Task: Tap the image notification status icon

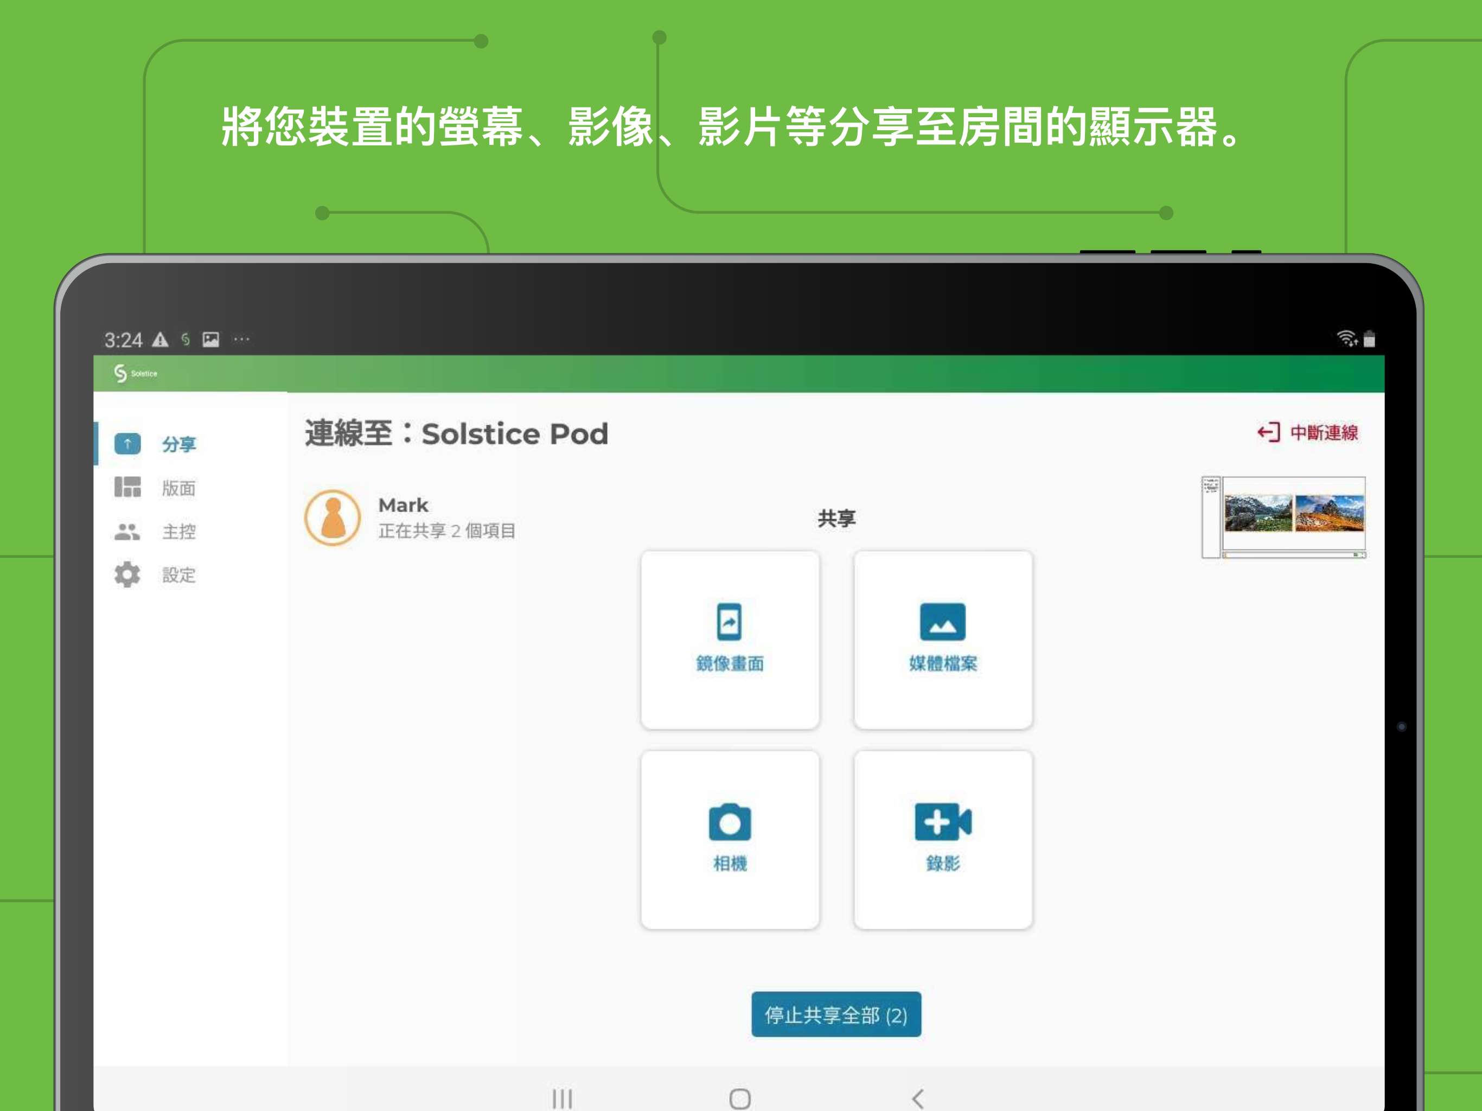Action: pos(211,340)
